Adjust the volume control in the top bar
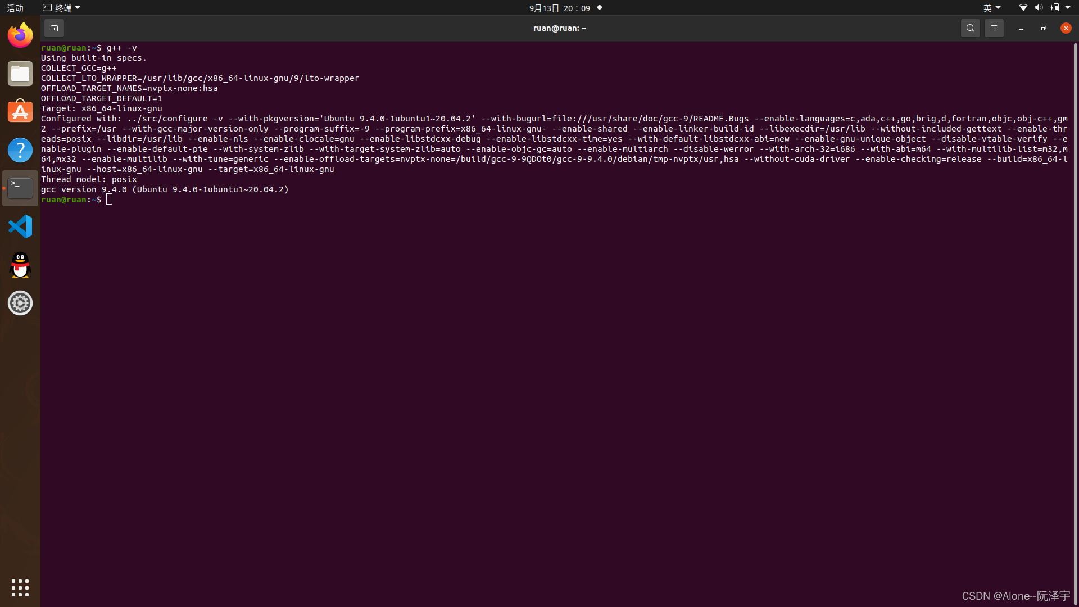The height and width of the screenshot is (607, 1079). pos(1038,7)
